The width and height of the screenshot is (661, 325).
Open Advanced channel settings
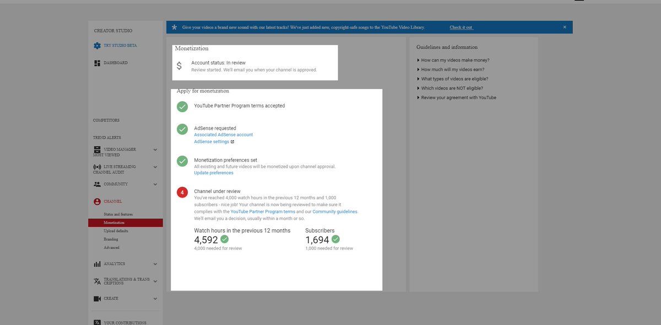(x=111, y=247)
